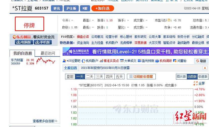The height and width of the screenshot is (127, 209).
Task: Open 问董秘 icon link
Action: point(180,61)
